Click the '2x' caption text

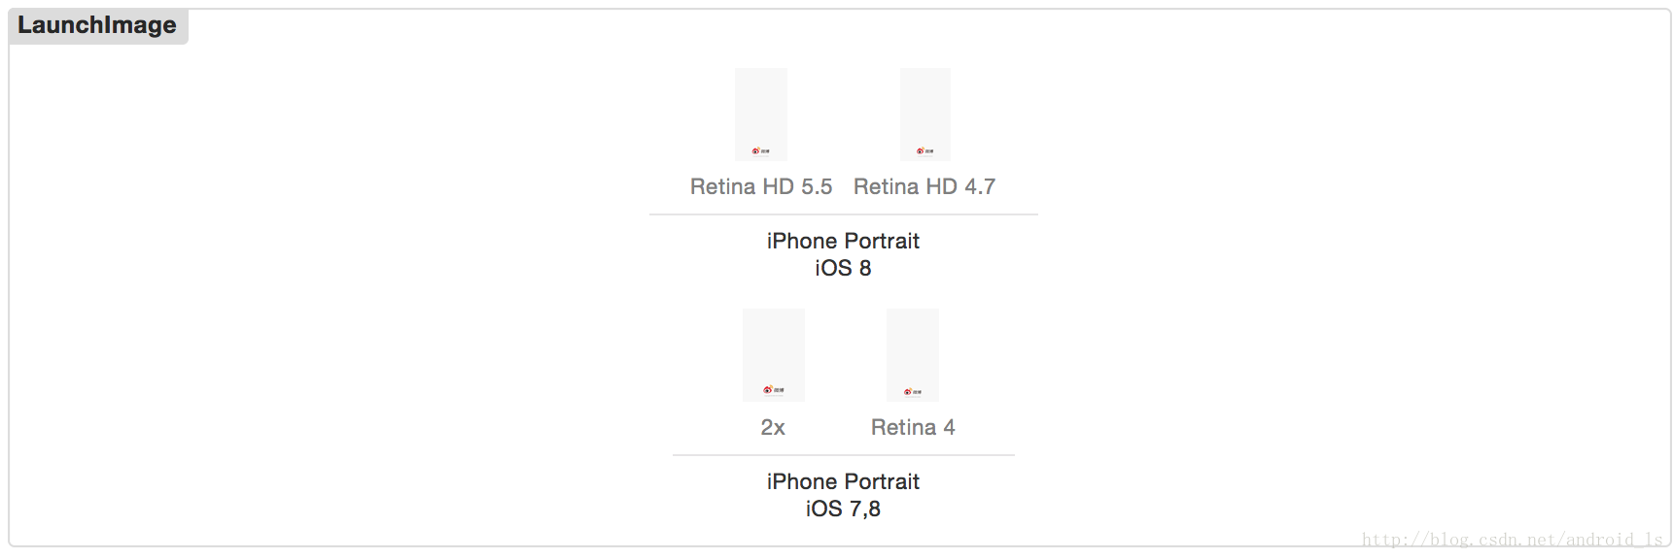click(773, 427)
